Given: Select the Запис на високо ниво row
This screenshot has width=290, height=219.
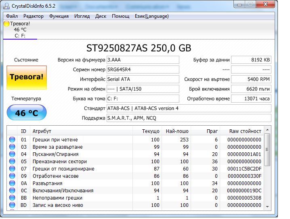Looking at the screenshot, I should click(135, 205).
